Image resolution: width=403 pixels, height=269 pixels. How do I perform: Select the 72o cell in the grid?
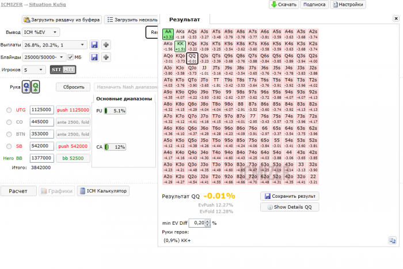253,179
